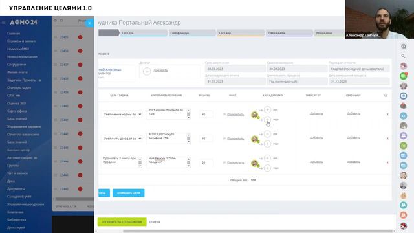The width and height of the screenshot is (414, 233).
Task: Click the Согл.рук. approval stage
Action: coord(144,33)
